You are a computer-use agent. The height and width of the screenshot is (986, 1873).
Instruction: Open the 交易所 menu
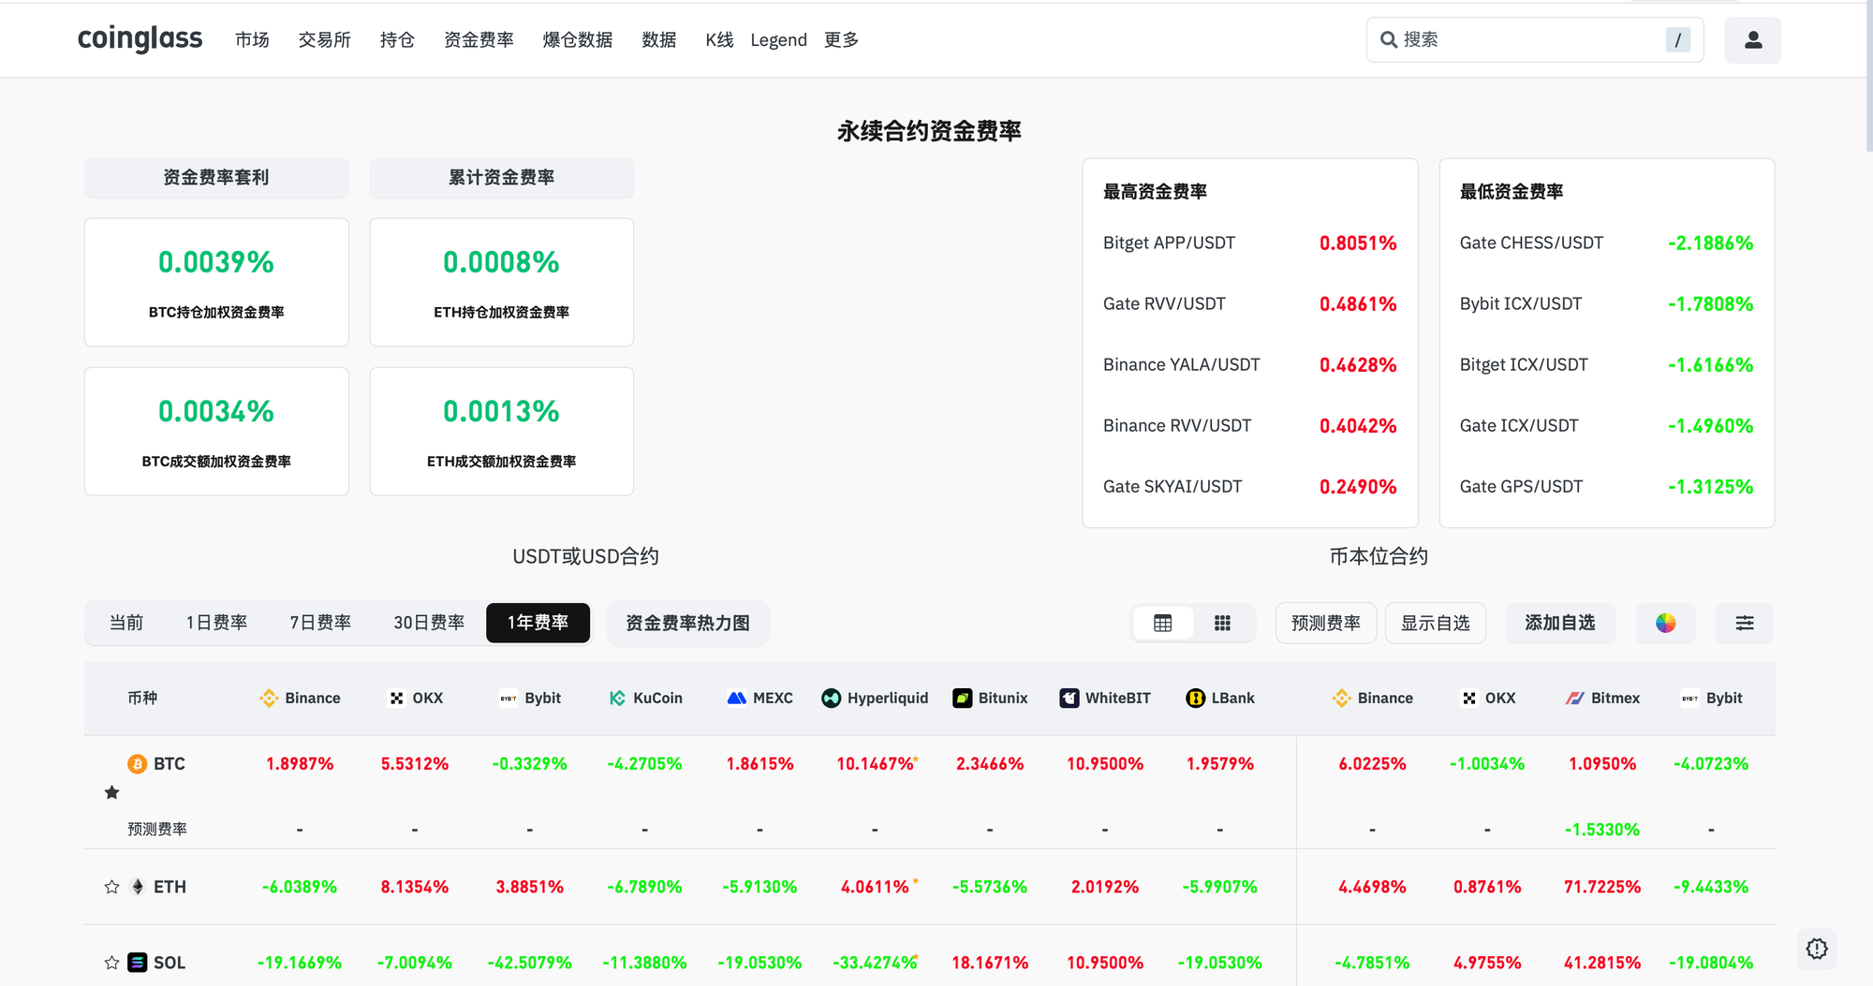(x=324, y=40)
